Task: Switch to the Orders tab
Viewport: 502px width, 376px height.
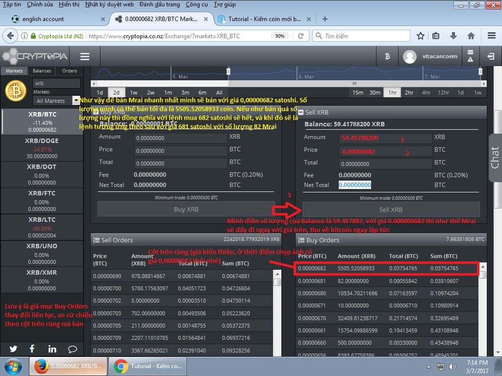Action: [70, 70]
